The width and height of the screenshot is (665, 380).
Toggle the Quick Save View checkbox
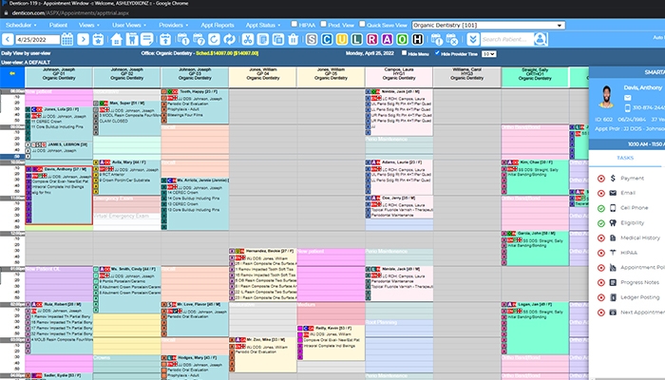(362, 24)
